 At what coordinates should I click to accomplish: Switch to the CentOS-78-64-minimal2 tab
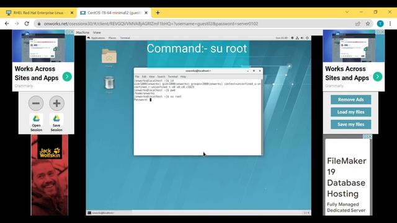coord(114,12)
